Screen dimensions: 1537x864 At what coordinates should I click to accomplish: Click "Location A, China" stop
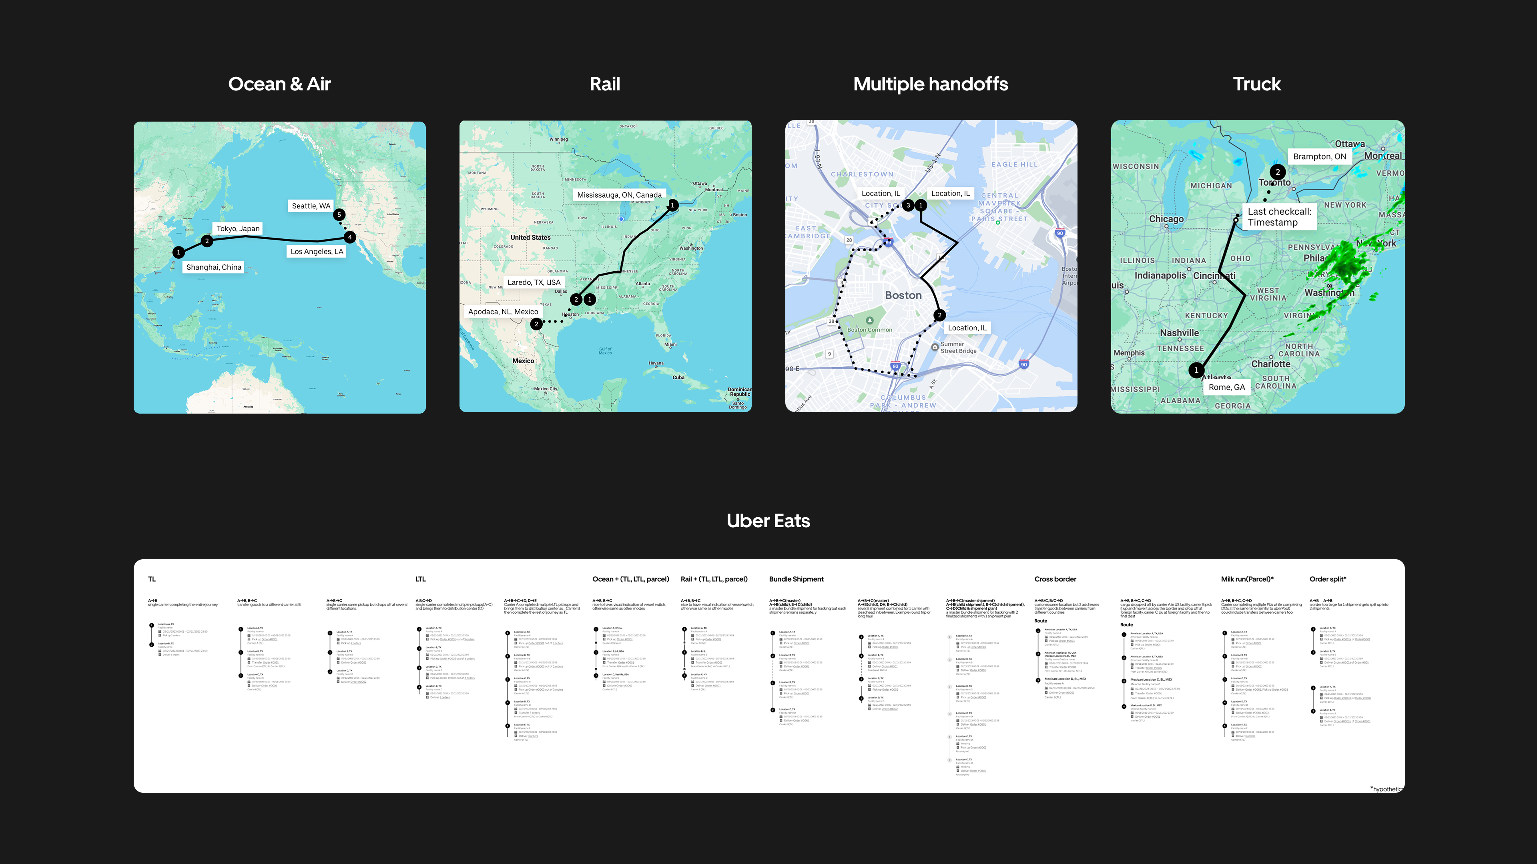click(x=612, y=628)
